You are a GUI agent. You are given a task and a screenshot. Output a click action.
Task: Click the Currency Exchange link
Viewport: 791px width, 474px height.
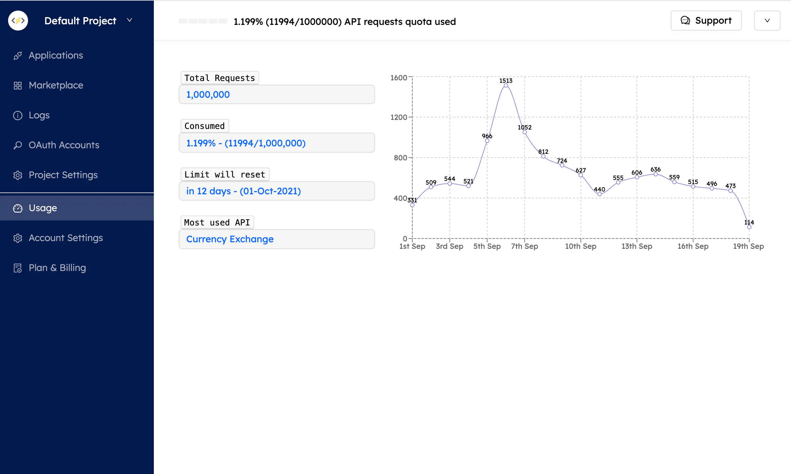pyautogui.click(x=230, y=239)
